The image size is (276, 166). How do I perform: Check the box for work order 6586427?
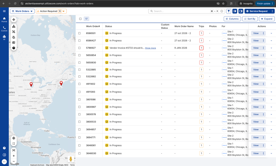80,41
